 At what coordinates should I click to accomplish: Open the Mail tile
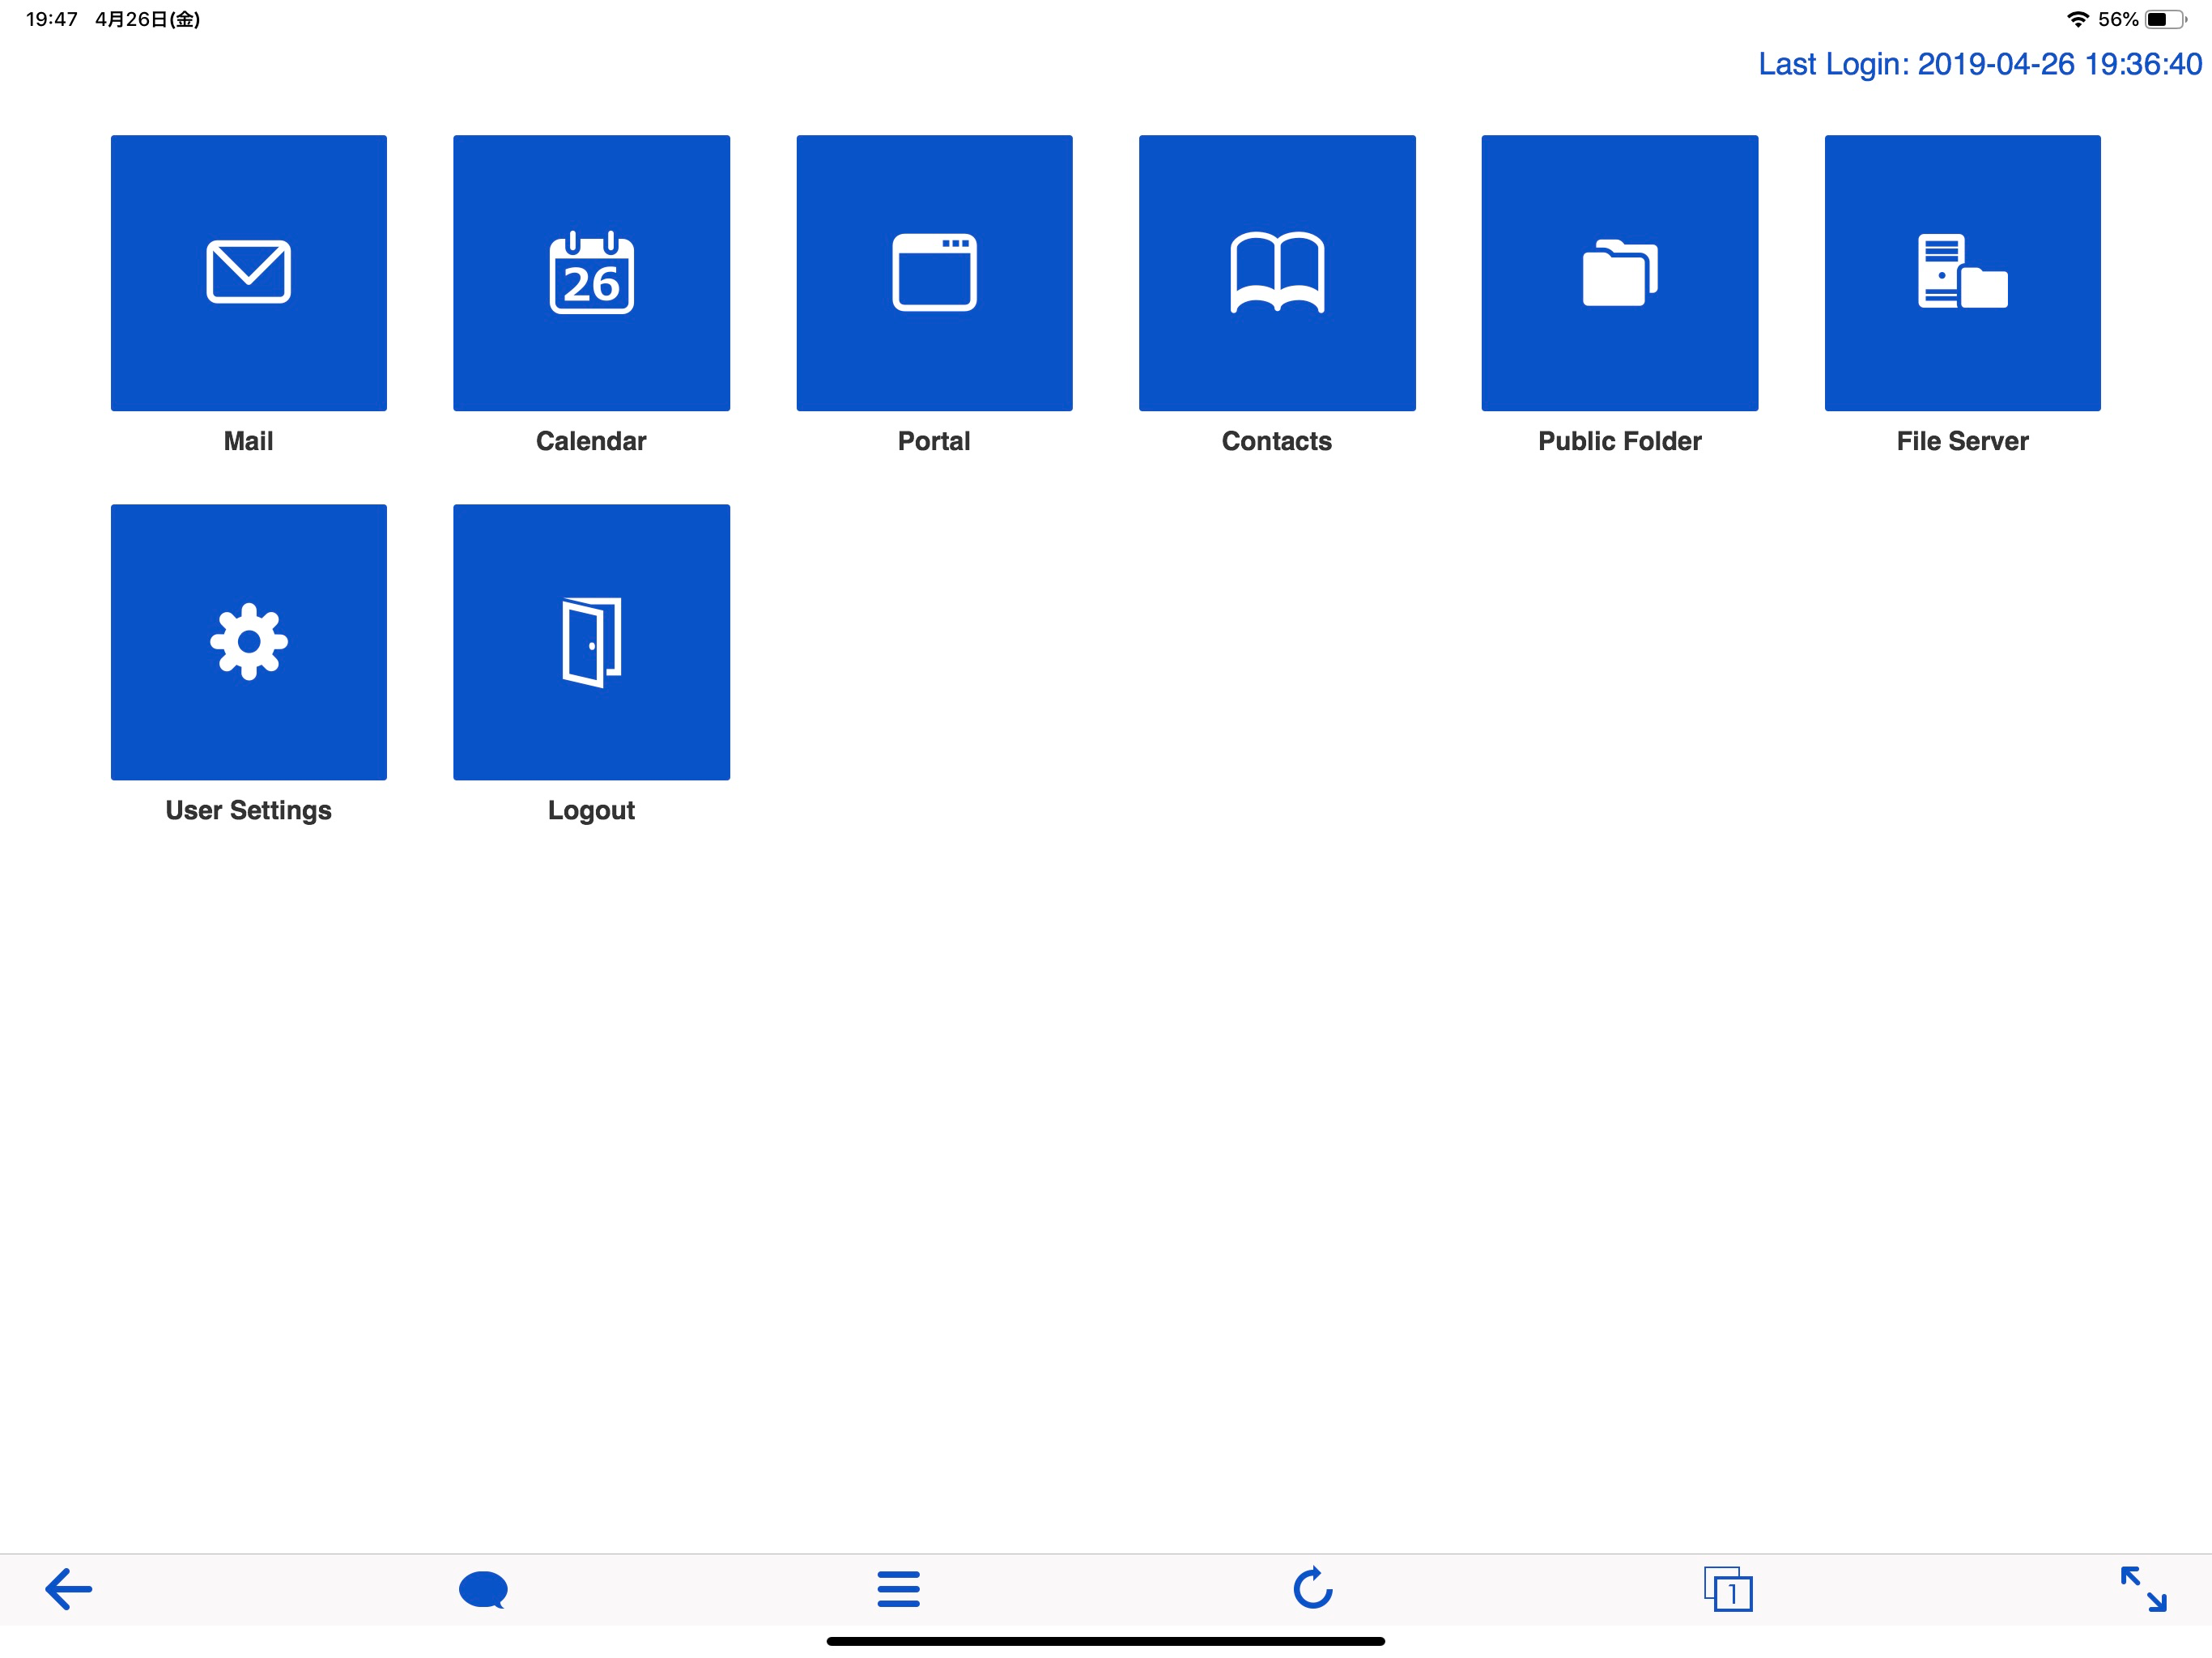tap(248, 273)
